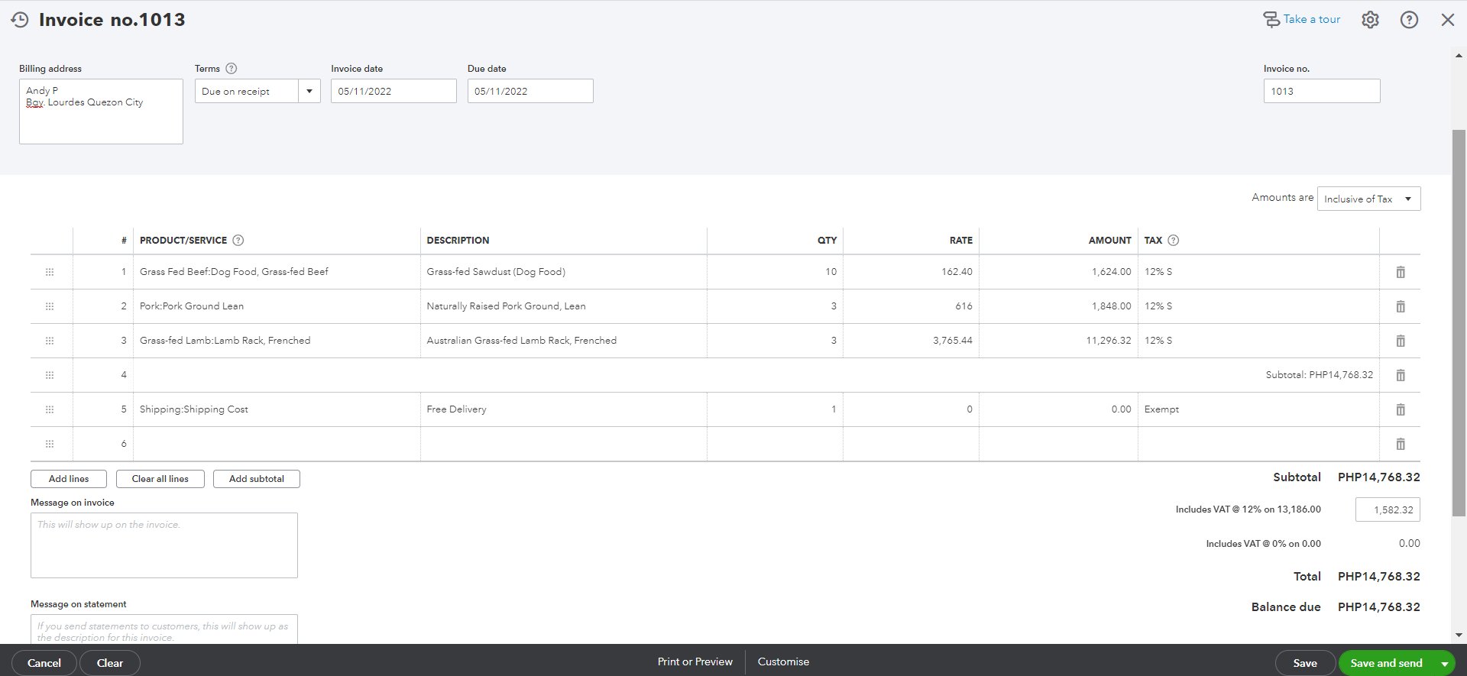Open the invoice history clock icon
Viewport: 1467px width, 676px height.
click(20, 20)
